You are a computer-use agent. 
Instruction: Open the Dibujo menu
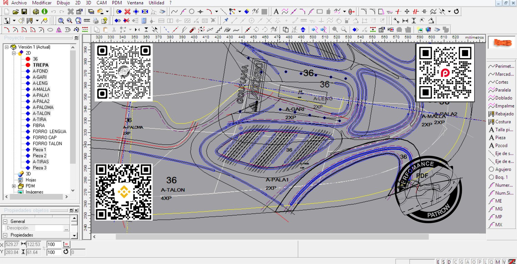click(x=63, y=3)
